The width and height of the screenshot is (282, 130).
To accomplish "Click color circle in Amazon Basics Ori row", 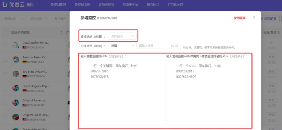I will (x=269, y=63).
